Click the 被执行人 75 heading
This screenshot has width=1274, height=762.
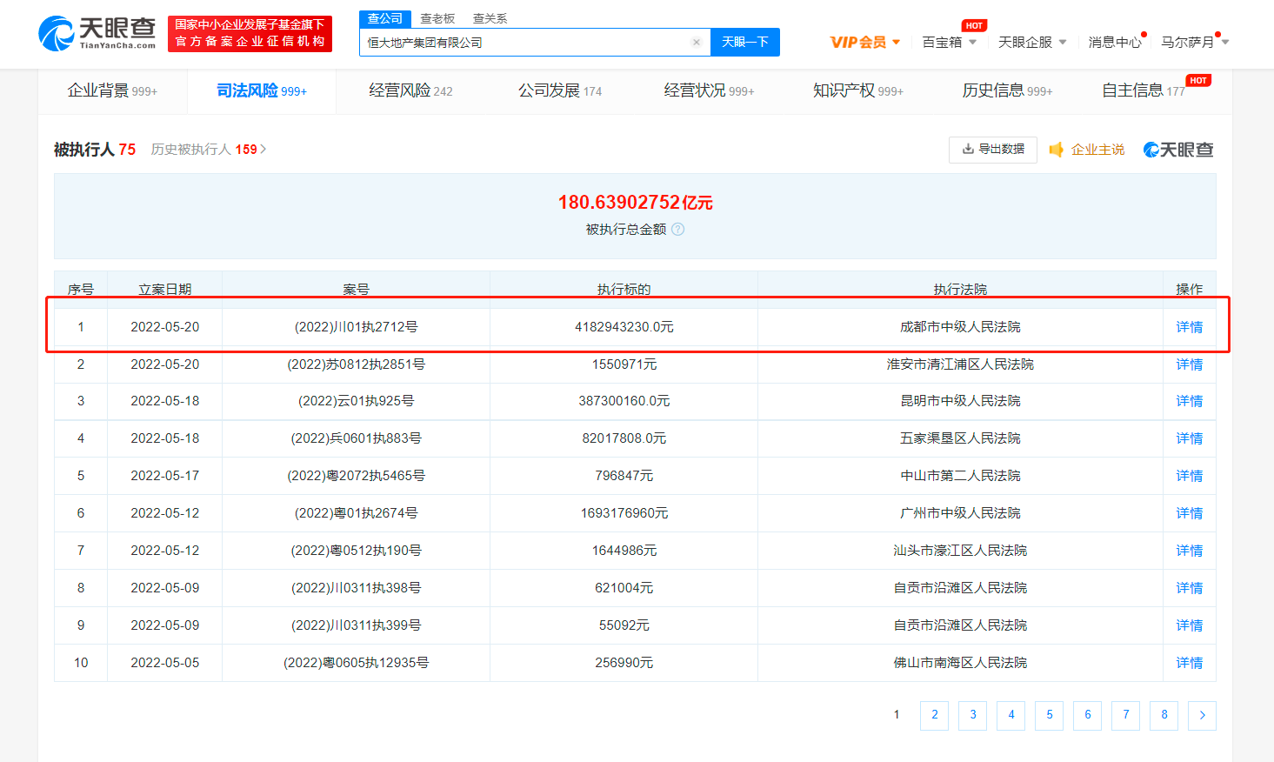pyautogui.click(x=95, y=150)
